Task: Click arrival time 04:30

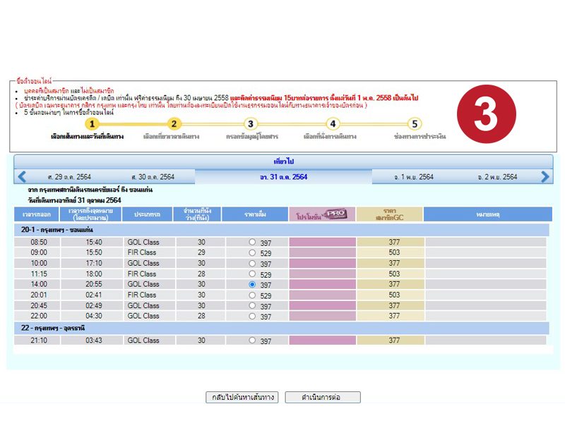Action: (94, 316)
